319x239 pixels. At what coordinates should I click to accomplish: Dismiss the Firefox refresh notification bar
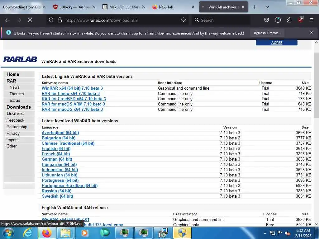pyautogui.click(x=312, y=32)
